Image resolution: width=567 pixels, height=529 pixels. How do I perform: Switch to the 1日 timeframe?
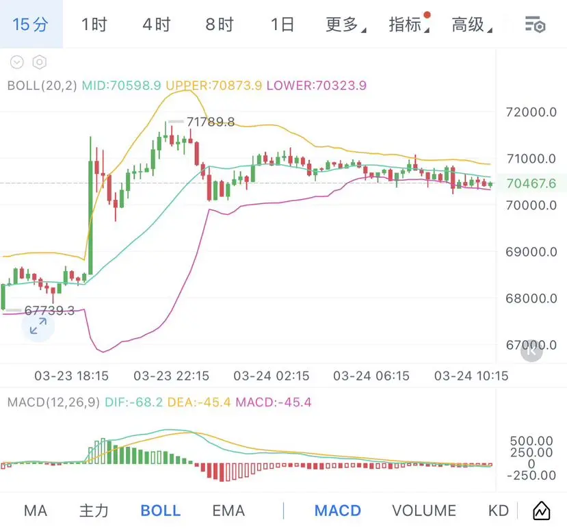[x=282, y=25]
